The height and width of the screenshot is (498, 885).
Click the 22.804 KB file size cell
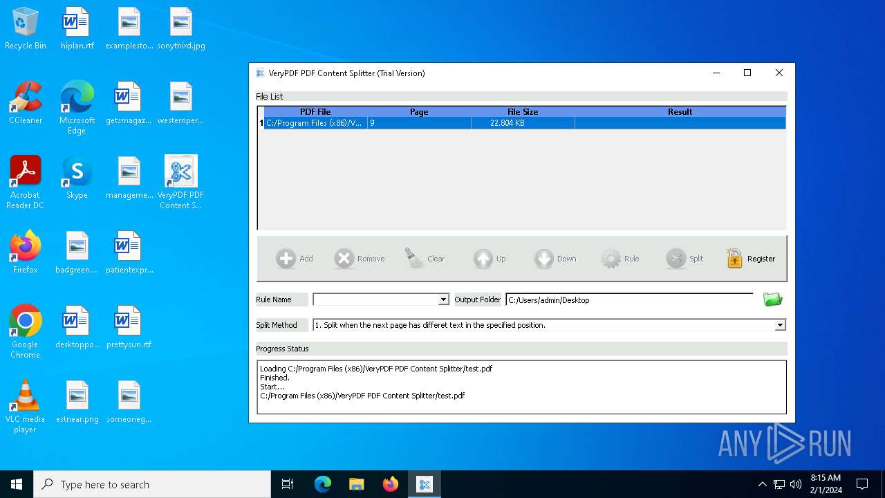coord(523,123)
